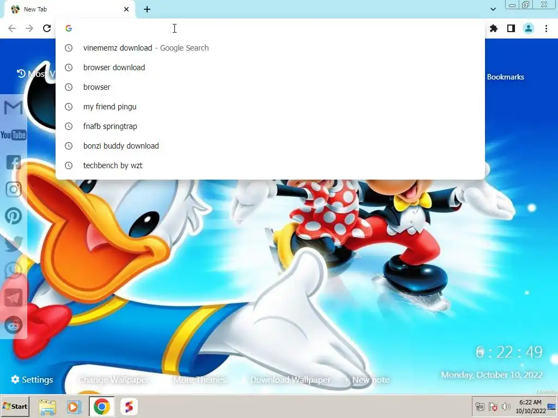Open the Chrome three-dot menu
Image resolution: width=558 pixels, height=418 pixels.
click(x=546, y=28)
